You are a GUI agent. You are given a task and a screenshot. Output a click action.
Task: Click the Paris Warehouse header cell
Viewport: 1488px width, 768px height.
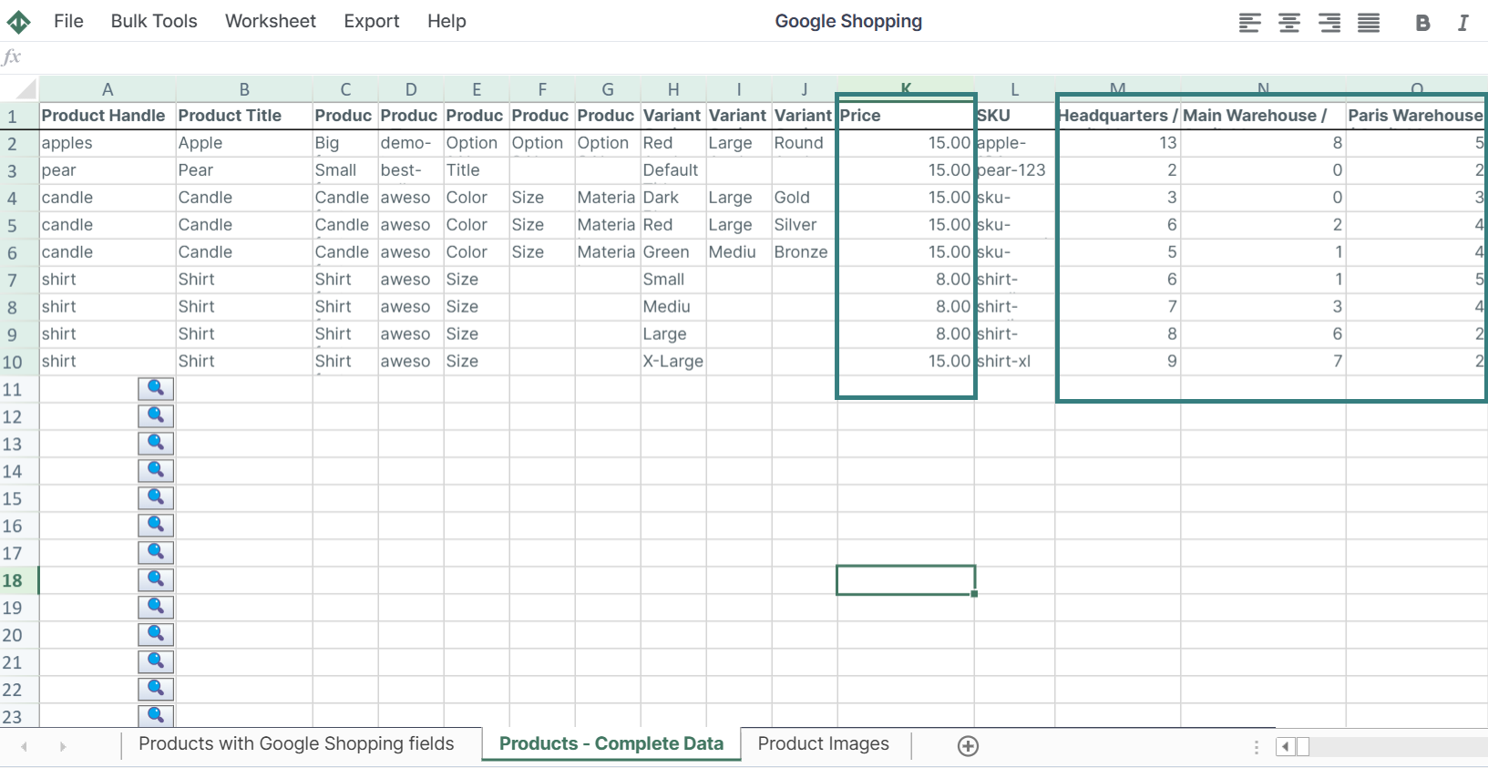pos(1417,116)
